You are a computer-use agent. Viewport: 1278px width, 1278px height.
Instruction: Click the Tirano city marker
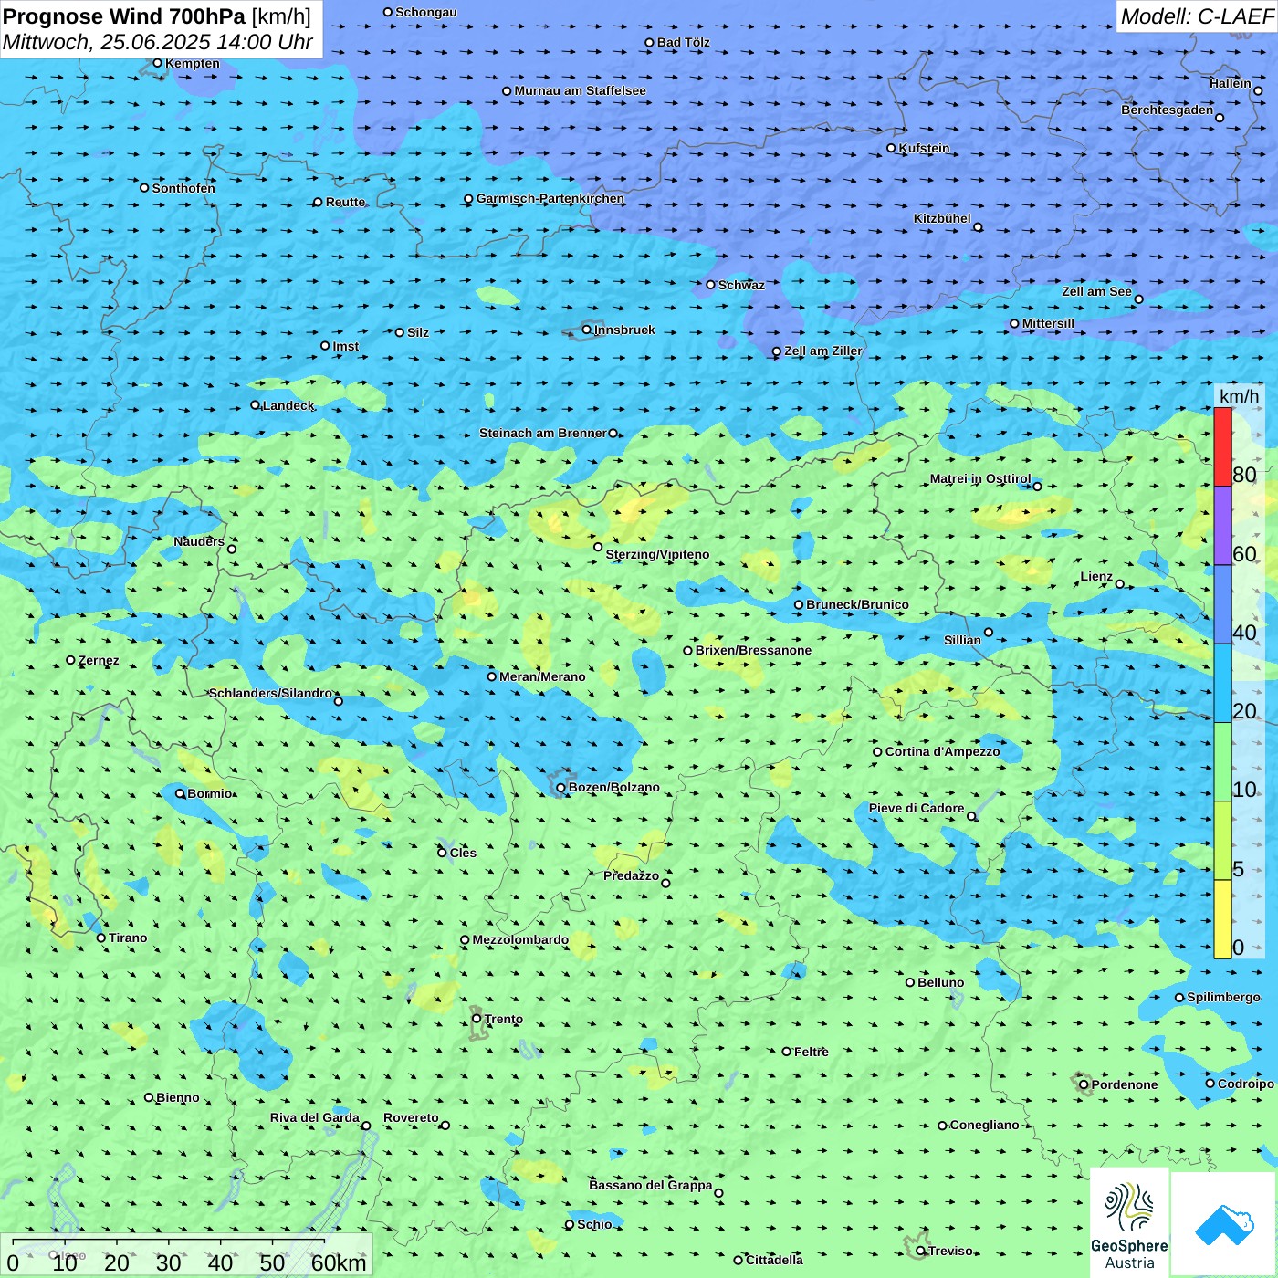[x=101, y=938]
